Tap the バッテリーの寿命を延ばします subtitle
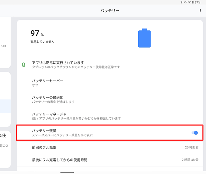 pos(53,102)
